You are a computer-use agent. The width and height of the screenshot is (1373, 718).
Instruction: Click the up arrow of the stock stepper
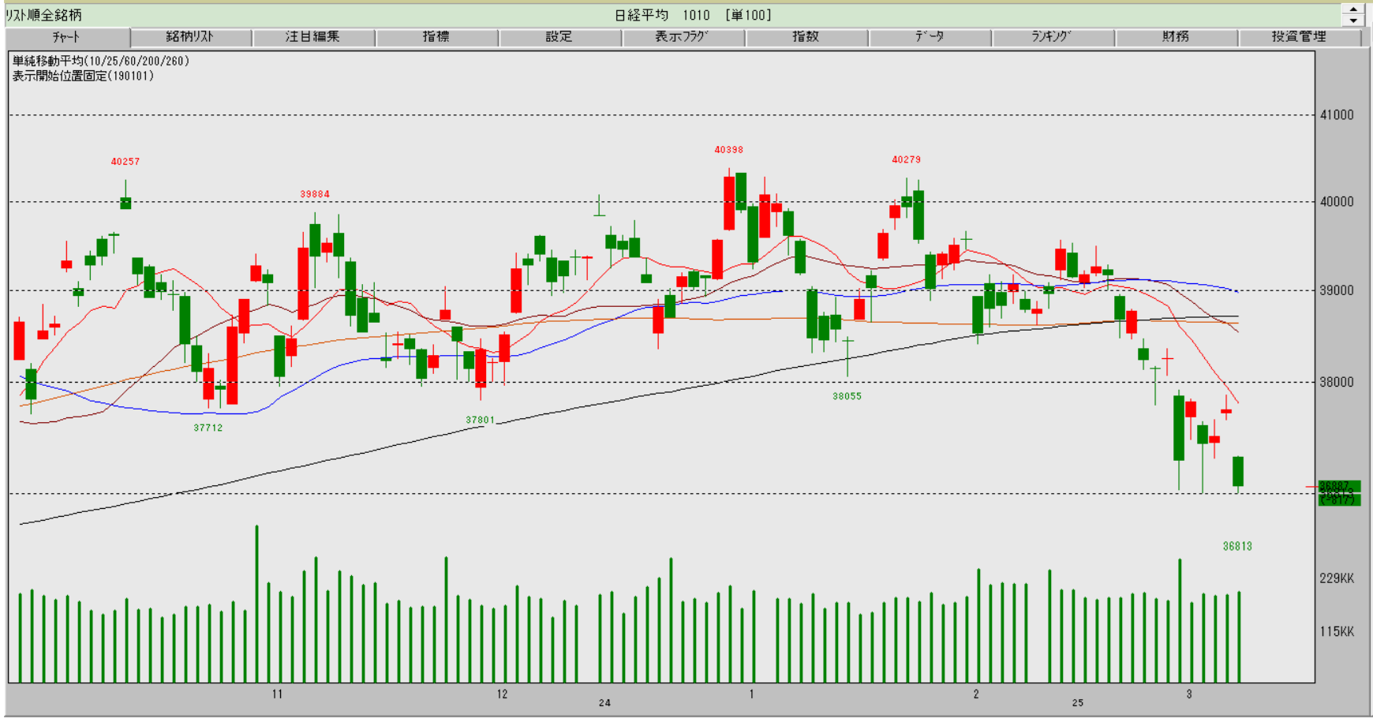(x=1353, y=9)
